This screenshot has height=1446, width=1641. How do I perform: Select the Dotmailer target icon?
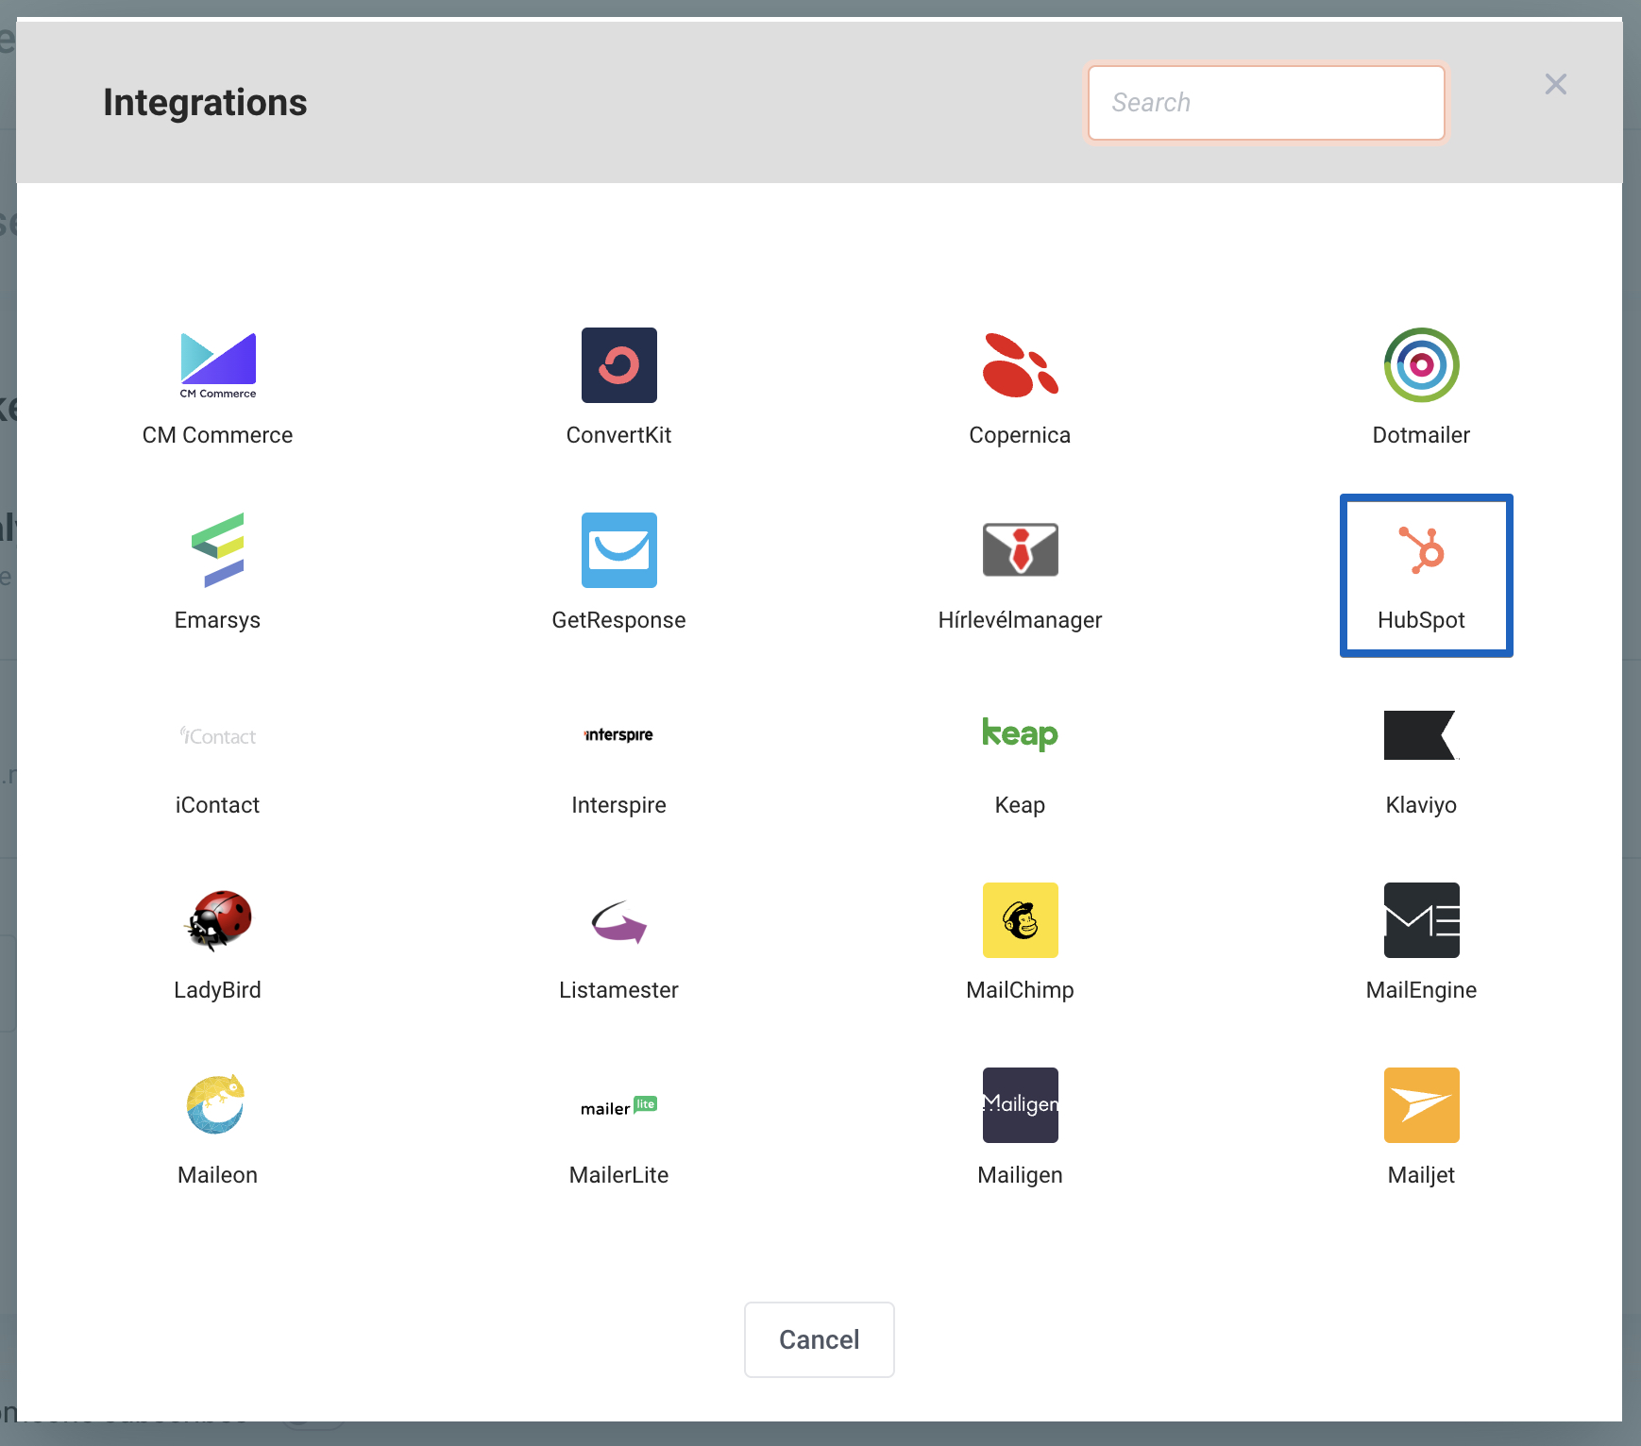1422,365
